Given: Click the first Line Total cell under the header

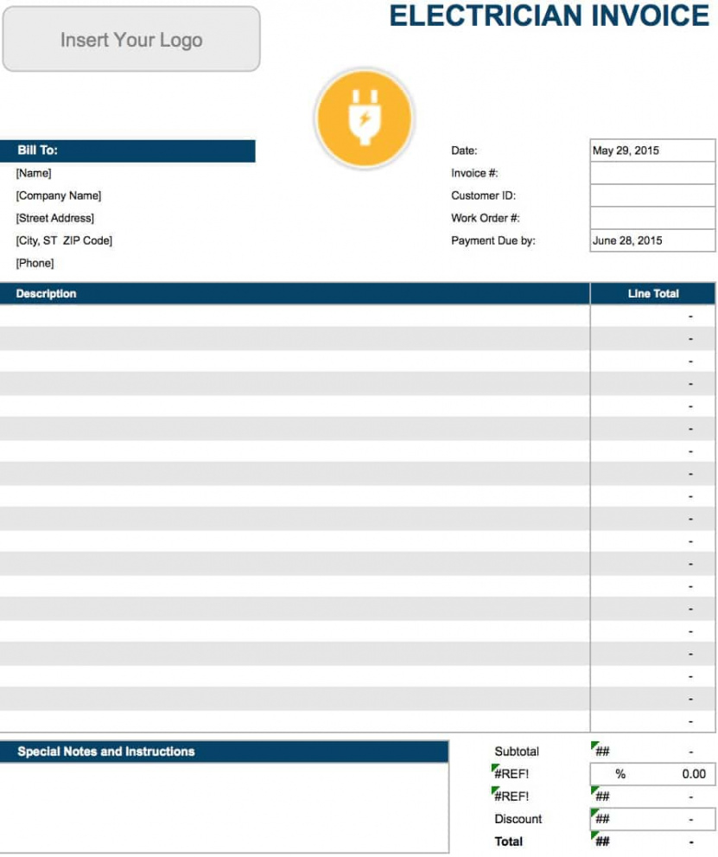Looking at the screenshot, I should pyautogui.click(x=652, y=316).
